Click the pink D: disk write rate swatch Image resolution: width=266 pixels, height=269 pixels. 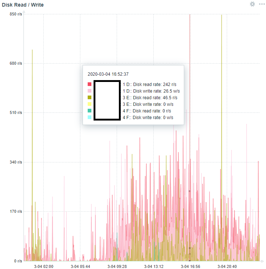point(90,91)
